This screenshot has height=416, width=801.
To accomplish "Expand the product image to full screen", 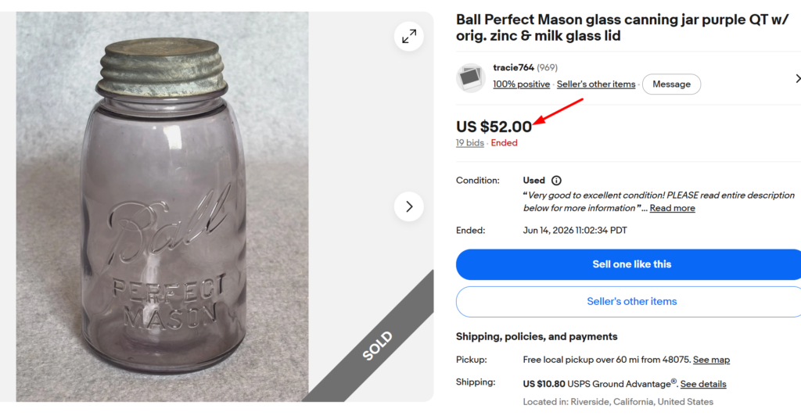I will point(408,36).
